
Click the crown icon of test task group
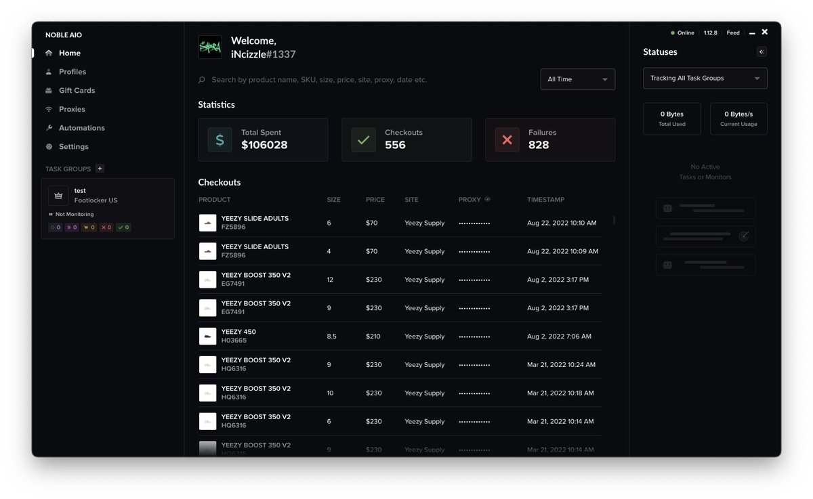pyautogui.click(x=58, y=196)
